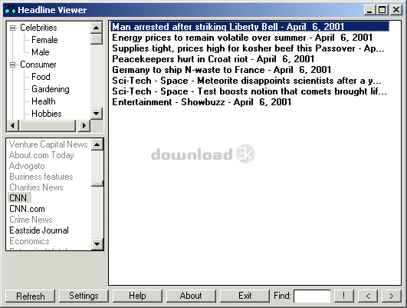Click the category tree scroll-left arrow
Image resolution: width=407 pixels, height=308 pixels.
click(x=13, y=126)
